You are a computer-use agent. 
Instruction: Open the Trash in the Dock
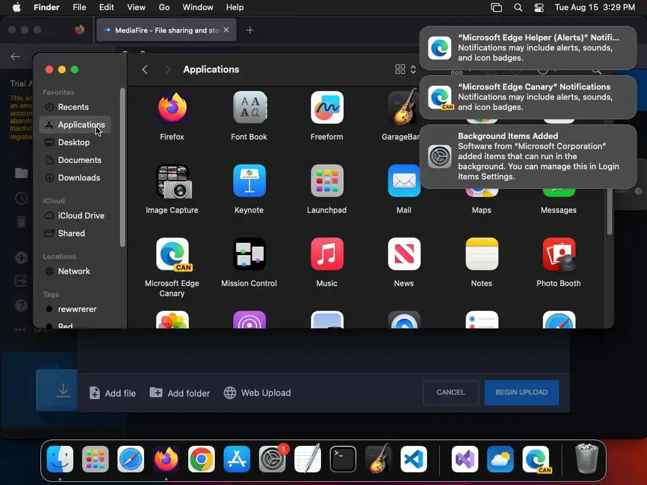click(x=587, y=459)
